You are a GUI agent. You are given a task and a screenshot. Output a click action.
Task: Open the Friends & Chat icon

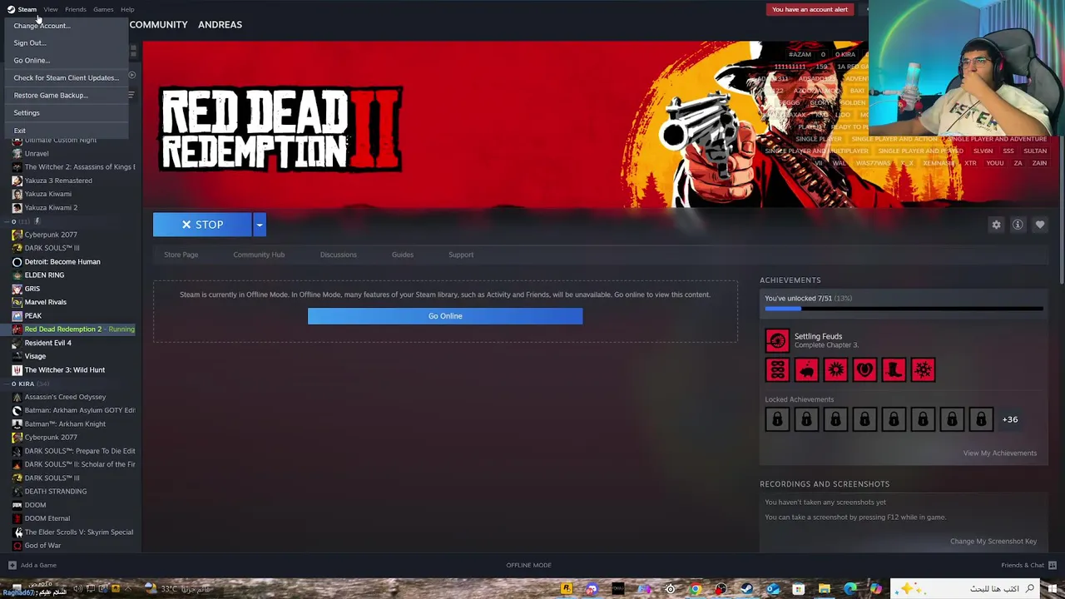click(x=1053, y=565)
